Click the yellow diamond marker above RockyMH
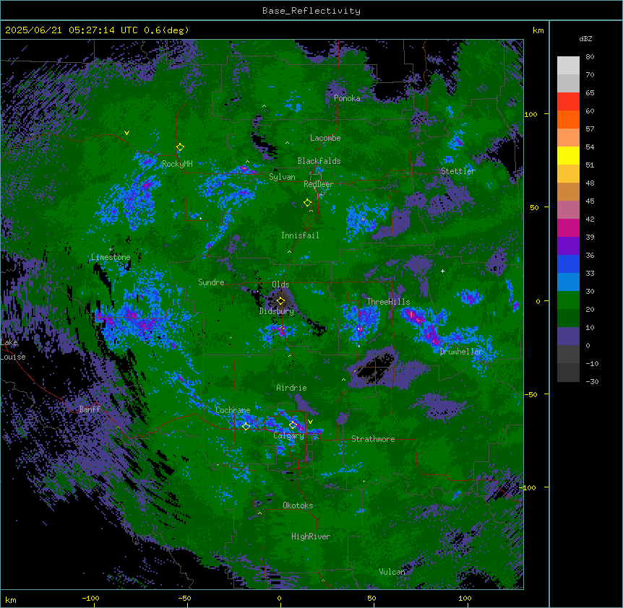 [180, 147]
